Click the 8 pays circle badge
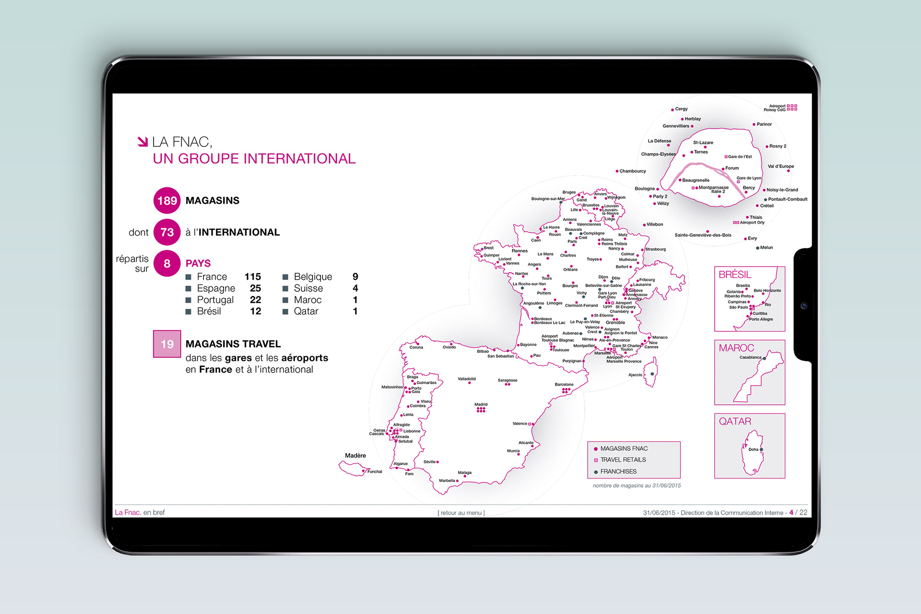 (167, 263)
